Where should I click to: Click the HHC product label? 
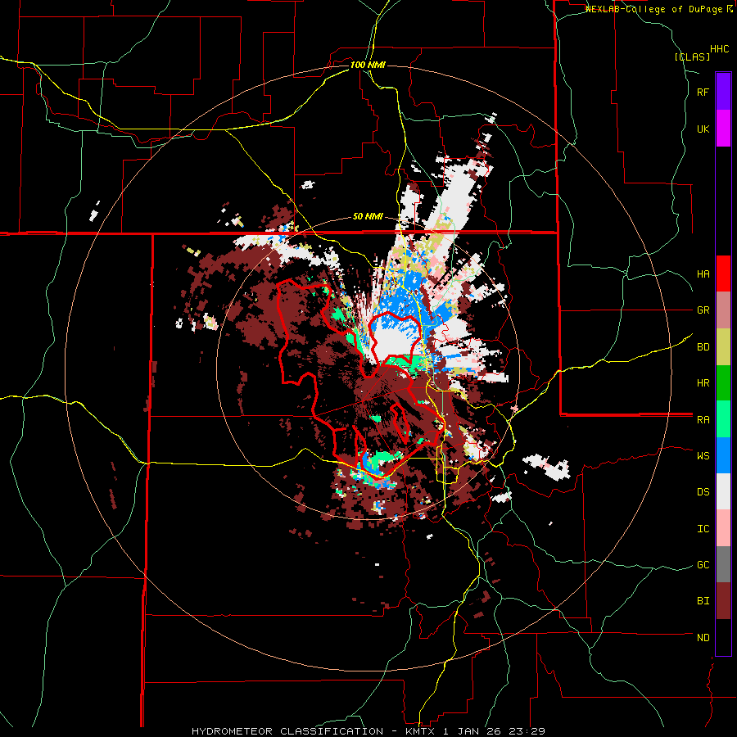tap(720, 49)
